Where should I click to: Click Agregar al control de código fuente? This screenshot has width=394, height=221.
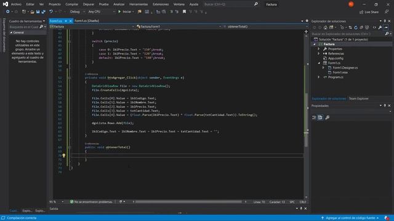pyautogui.click(x=350, y=218)
